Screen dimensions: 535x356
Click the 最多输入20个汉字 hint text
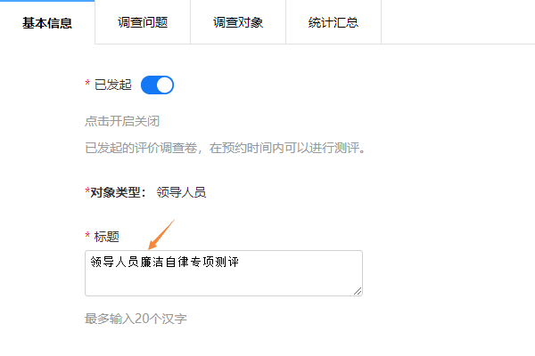pos(136,319)
